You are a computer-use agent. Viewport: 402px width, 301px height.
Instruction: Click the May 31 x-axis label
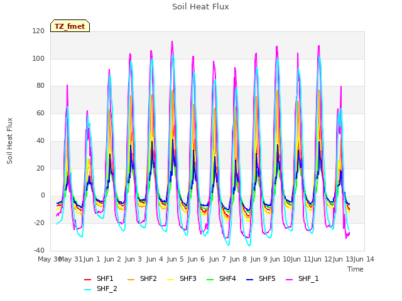pyautogui.click(x=71, y=259)
